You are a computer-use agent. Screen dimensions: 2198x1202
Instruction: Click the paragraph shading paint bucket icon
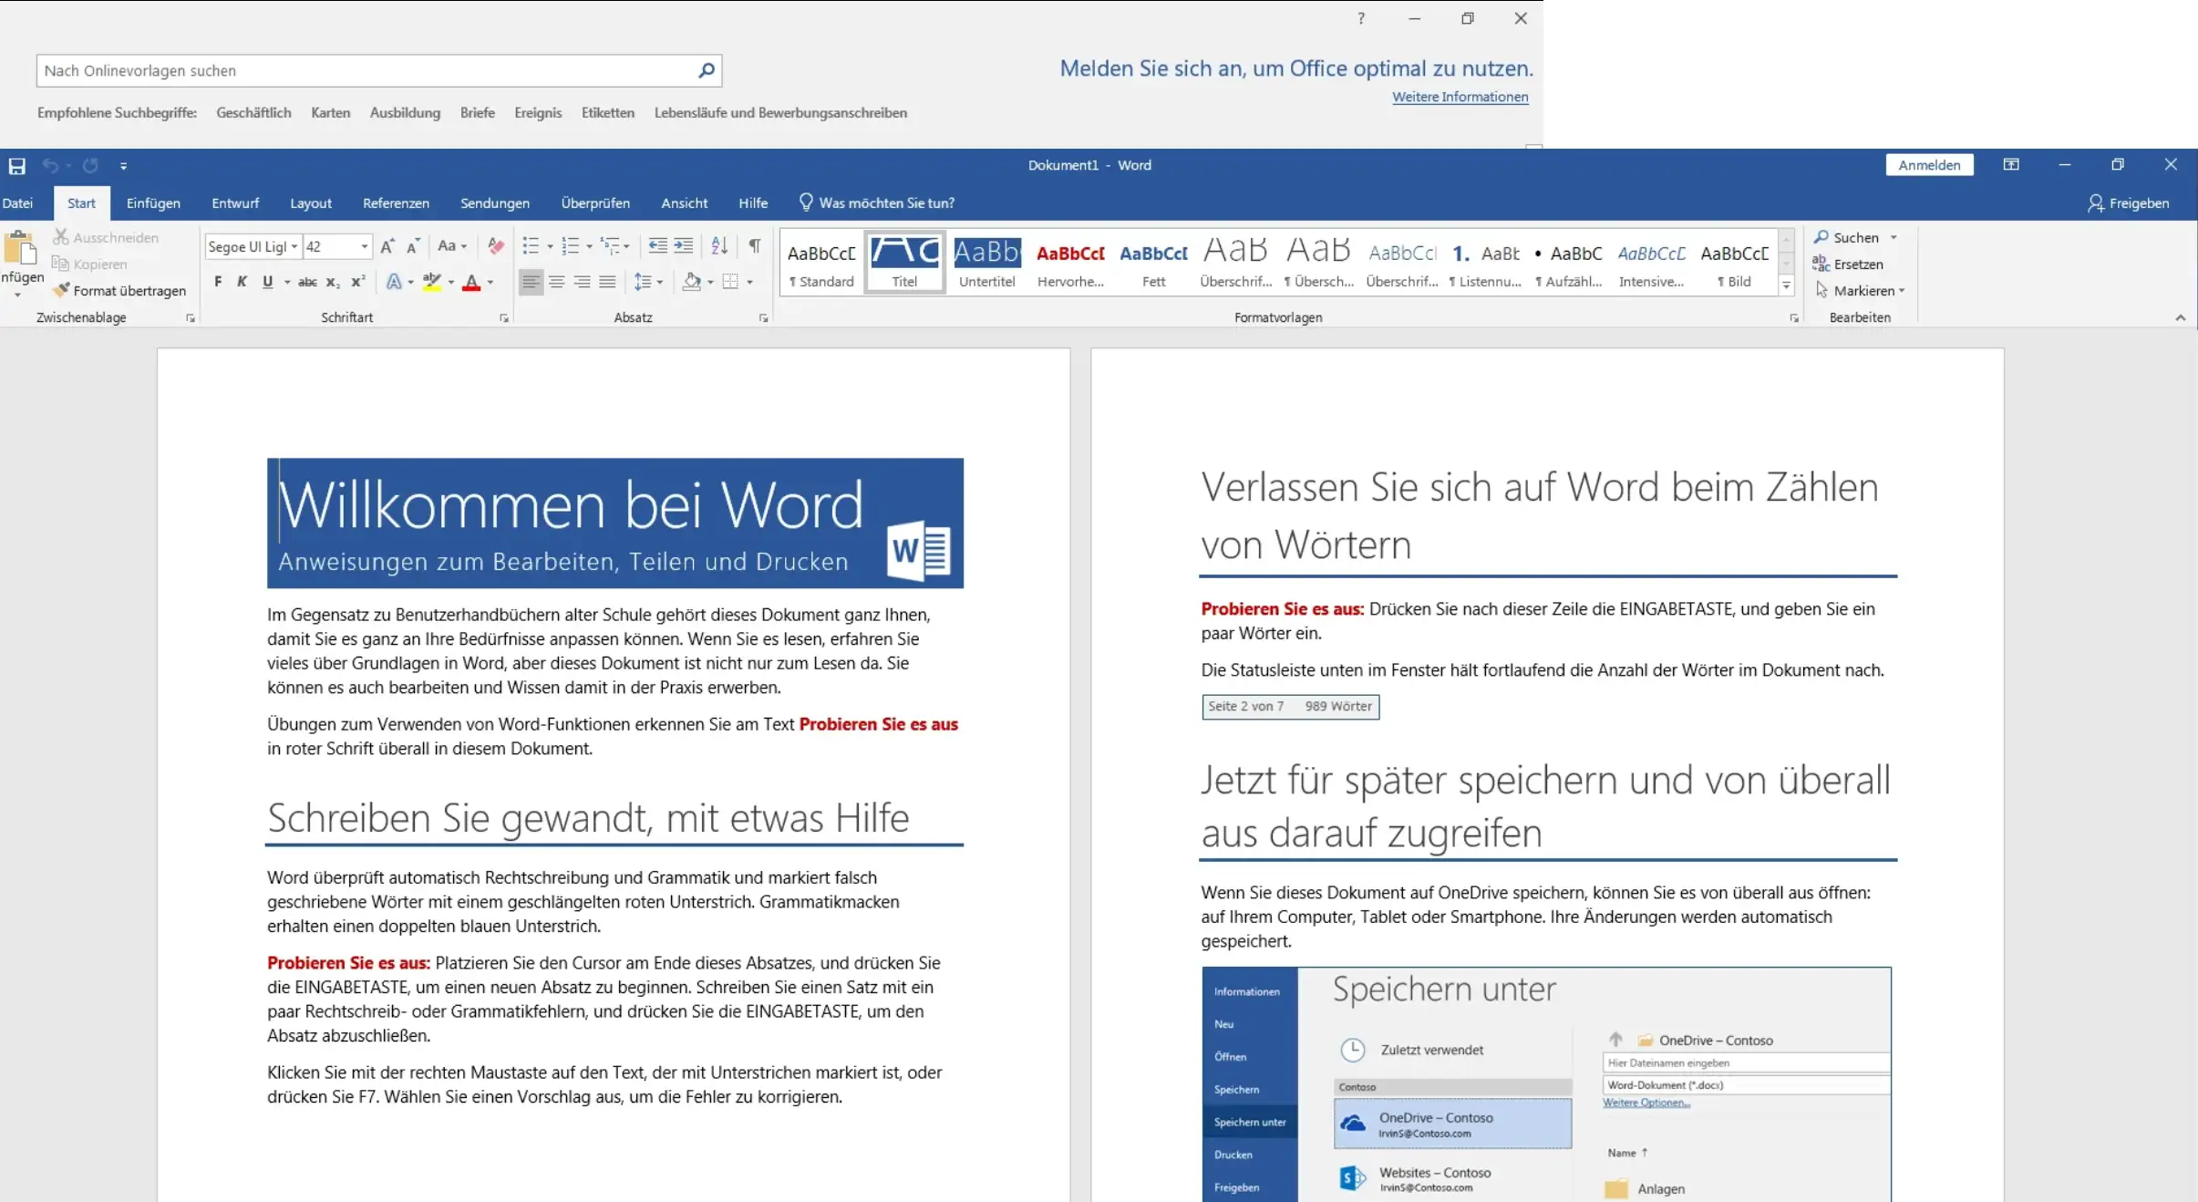coord(692,282)
